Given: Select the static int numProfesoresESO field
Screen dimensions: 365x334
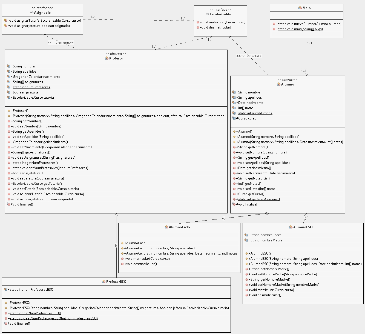Looking at the screenshot, I should tap(31, 290).
